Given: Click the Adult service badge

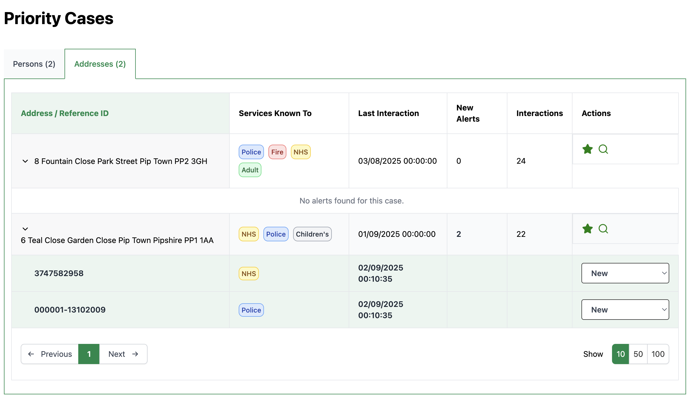Looking at the screenshot, I should [250, 170].
